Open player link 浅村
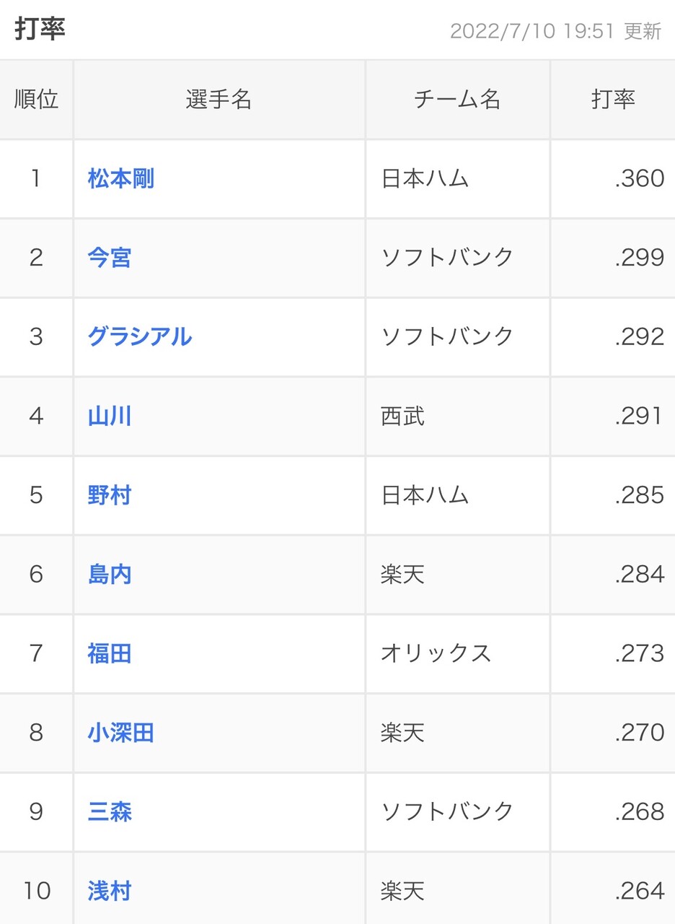The height and width of the screenshot is (924, 675). pos(110,892)
